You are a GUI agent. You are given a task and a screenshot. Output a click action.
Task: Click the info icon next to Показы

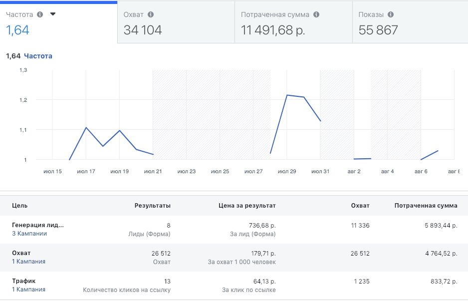tap(391, 14)
